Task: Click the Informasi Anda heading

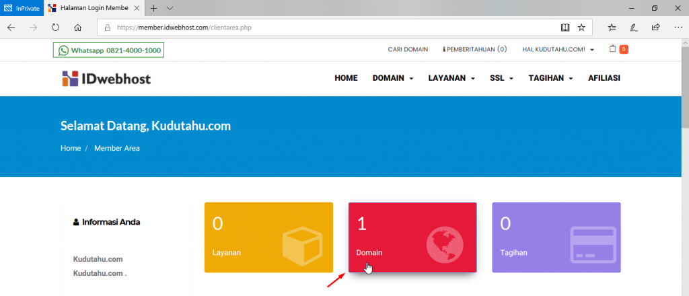Action: coord(111,222)
